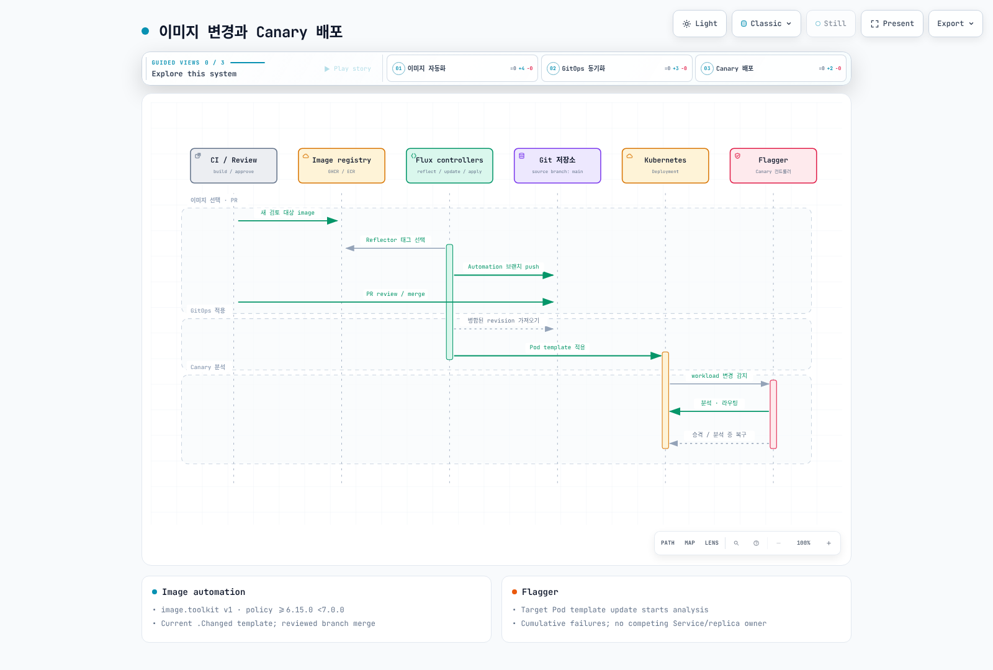Open the search magnifier icon
The image size is (993, 670).
pyautogui.click(x=736, y=543)
